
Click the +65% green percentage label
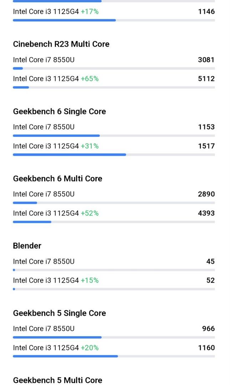(89, 79)
